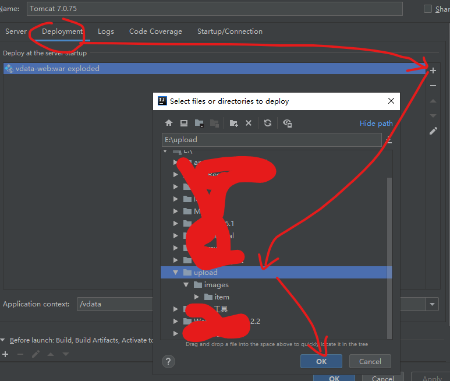The width and height of the screenshot is (450, 381).
Task: Select the item folder
Action: click(x=222, y=297)
